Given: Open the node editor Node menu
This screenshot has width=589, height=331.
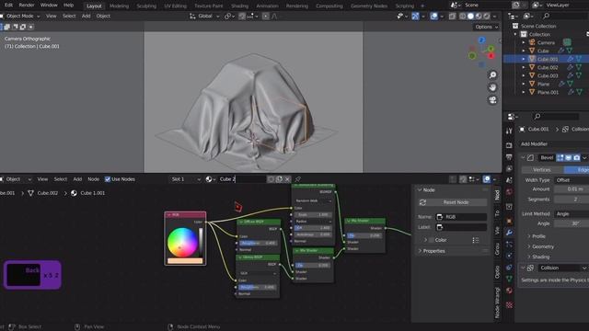Looking at the screenshot, I should [93, 179].
